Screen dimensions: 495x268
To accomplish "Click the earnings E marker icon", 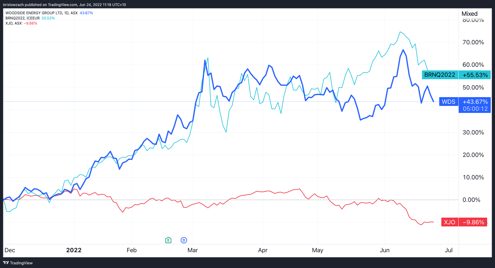I will pyautogui.click(x=169, y=240).
